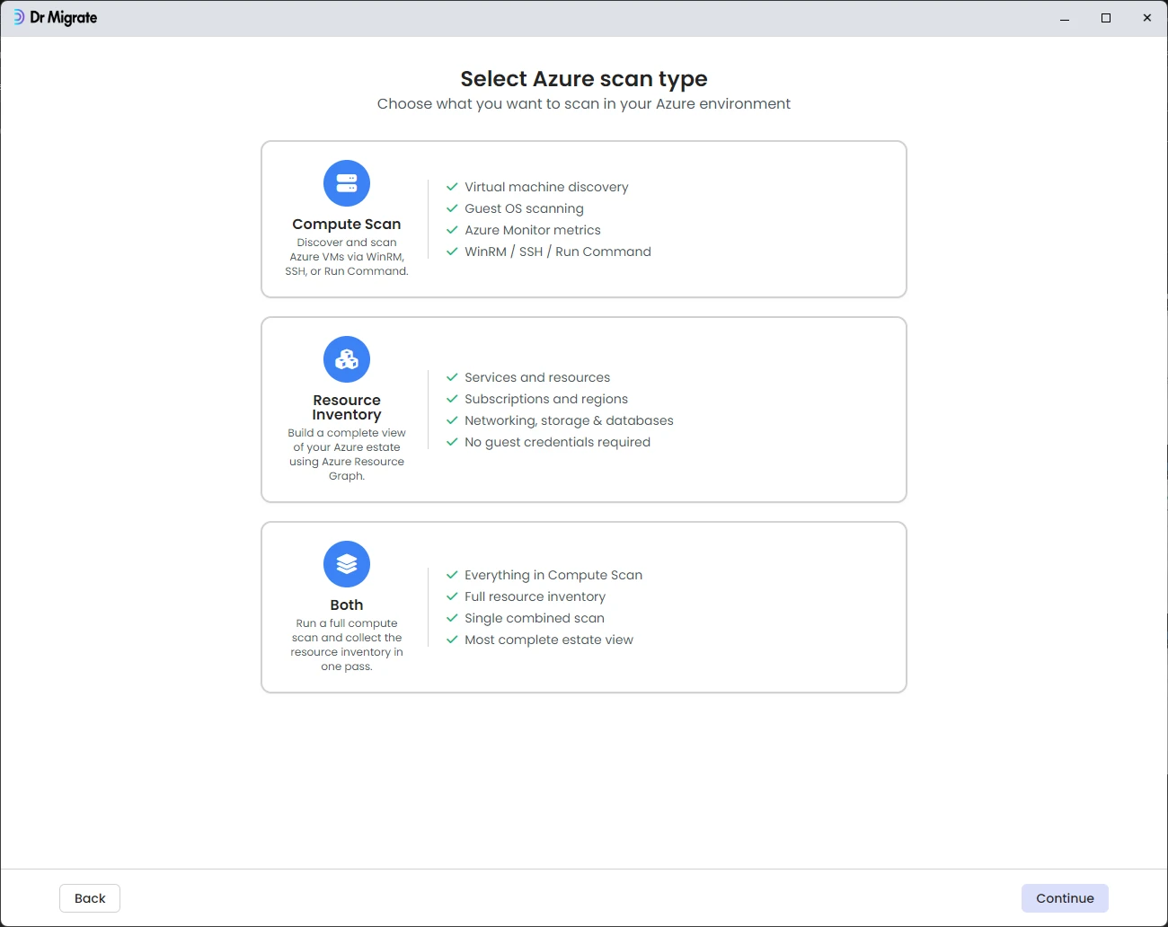Click 'Guest OS scanning' text

(524, 208)
